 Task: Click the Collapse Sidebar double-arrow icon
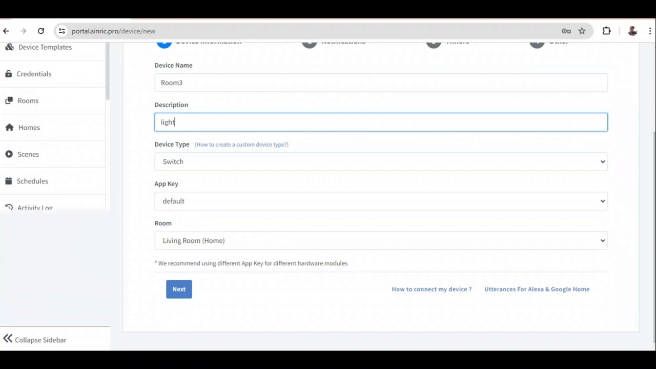8,338
